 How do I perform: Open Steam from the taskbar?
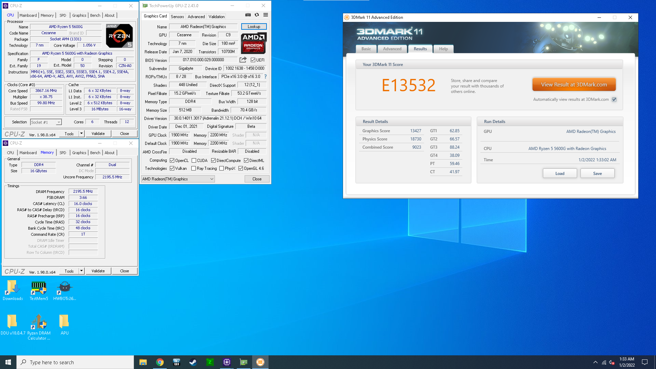(x=193, y=362)
